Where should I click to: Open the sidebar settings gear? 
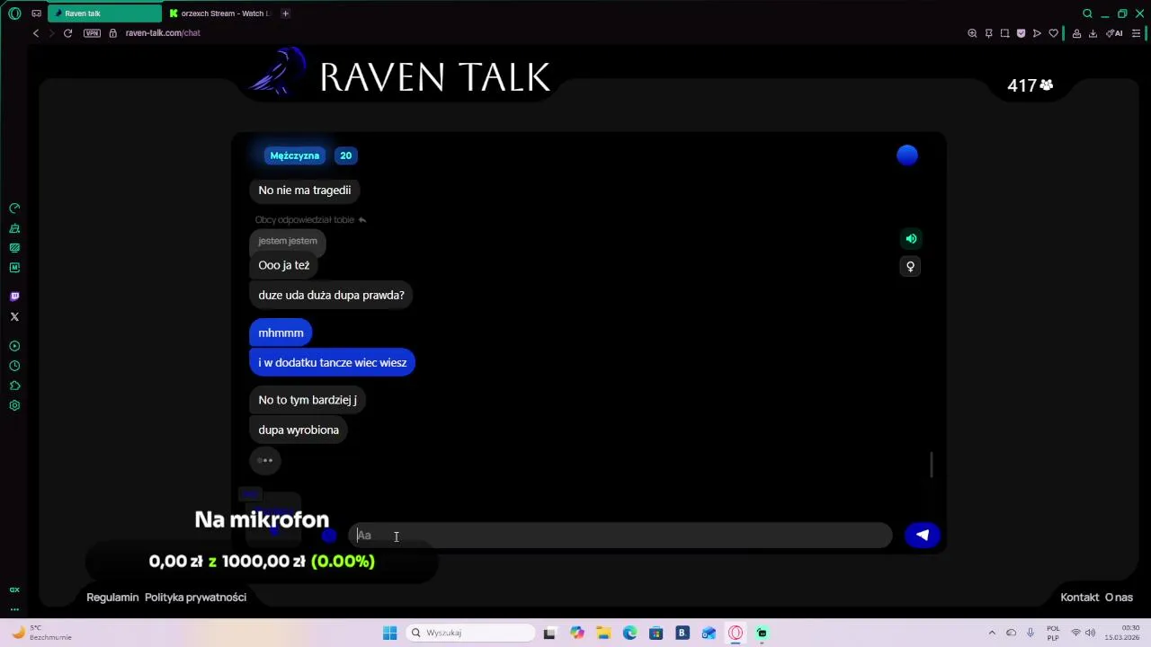coord(14,405)
